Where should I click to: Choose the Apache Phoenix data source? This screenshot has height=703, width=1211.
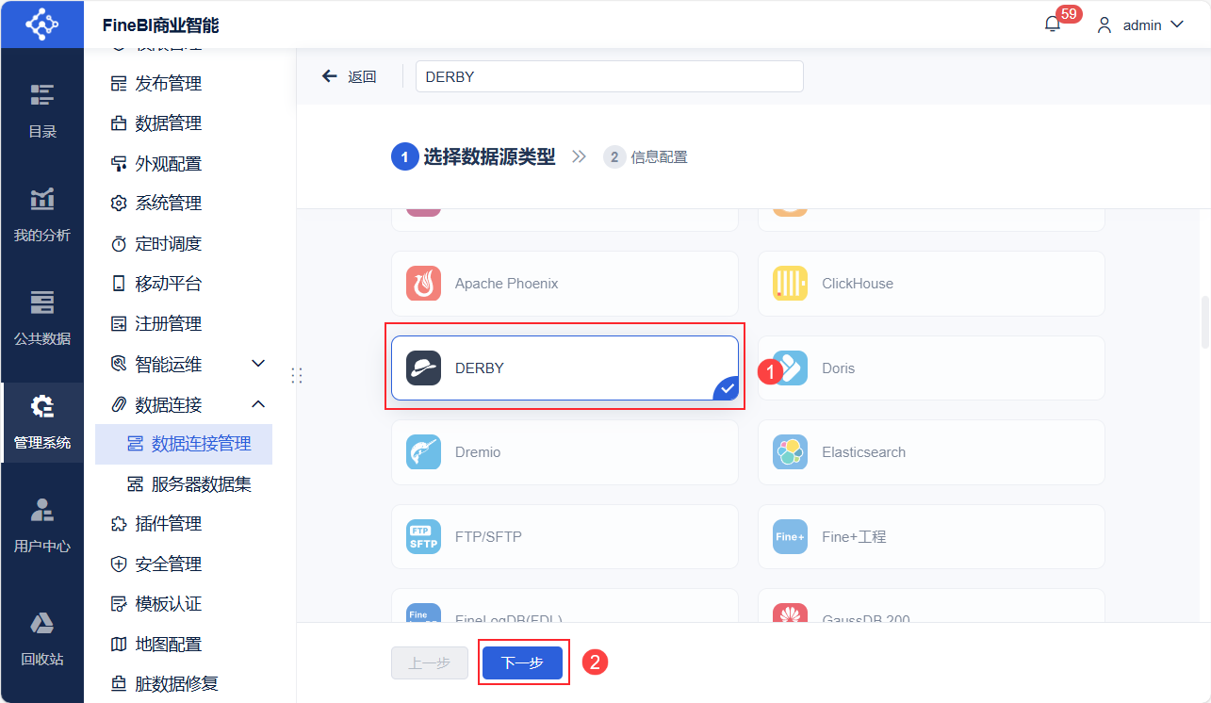[565, 284]
